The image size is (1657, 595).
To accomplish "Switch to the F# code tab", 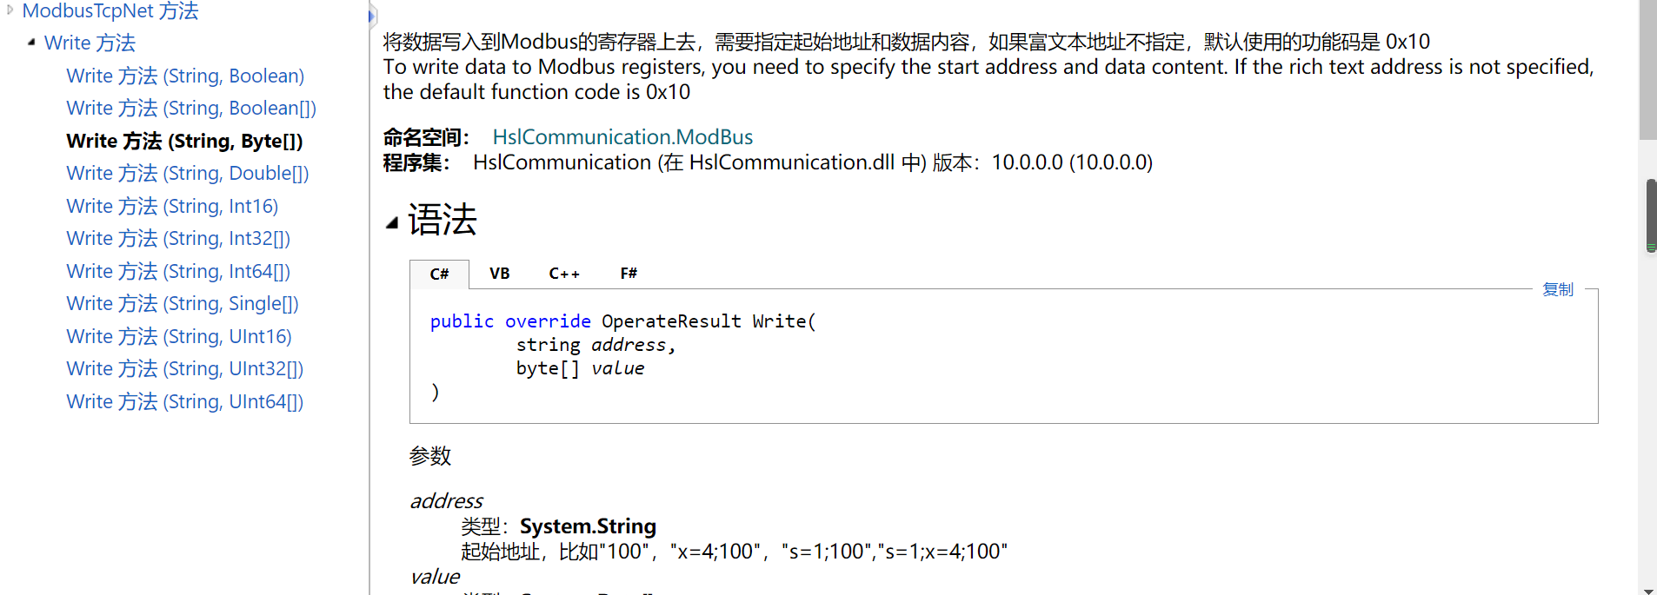I will click(628, 273).
